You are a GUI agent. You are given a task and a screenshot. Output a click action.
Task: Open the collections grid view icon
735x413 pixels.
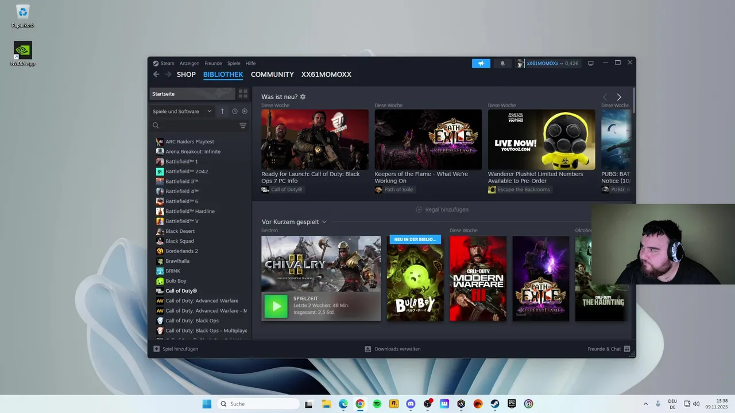point(243,93)
